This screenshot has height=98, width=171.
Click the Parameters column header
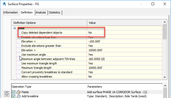(x=125, y=87)
